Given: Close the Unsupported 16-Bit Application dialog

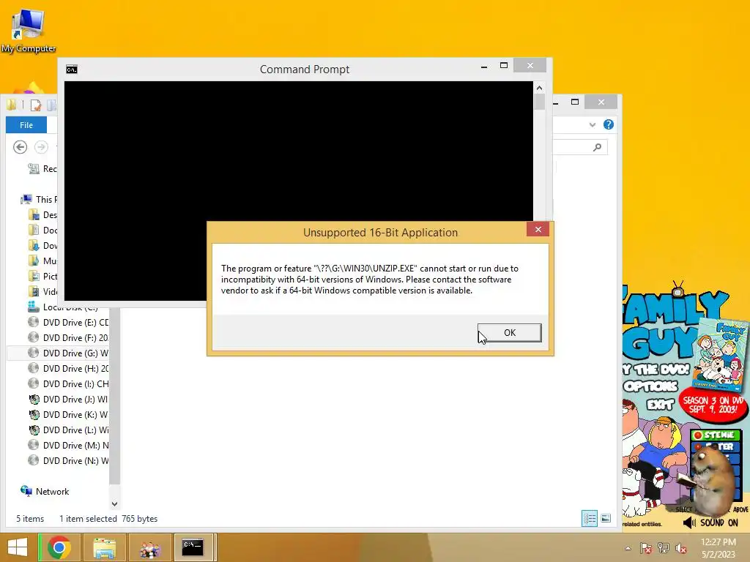Looking at the screenshot, I should coord(538,229).
